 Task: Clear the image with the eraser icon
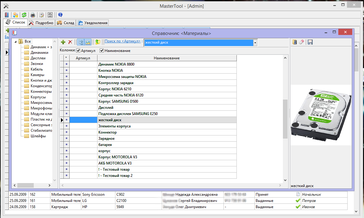[301, 42]
